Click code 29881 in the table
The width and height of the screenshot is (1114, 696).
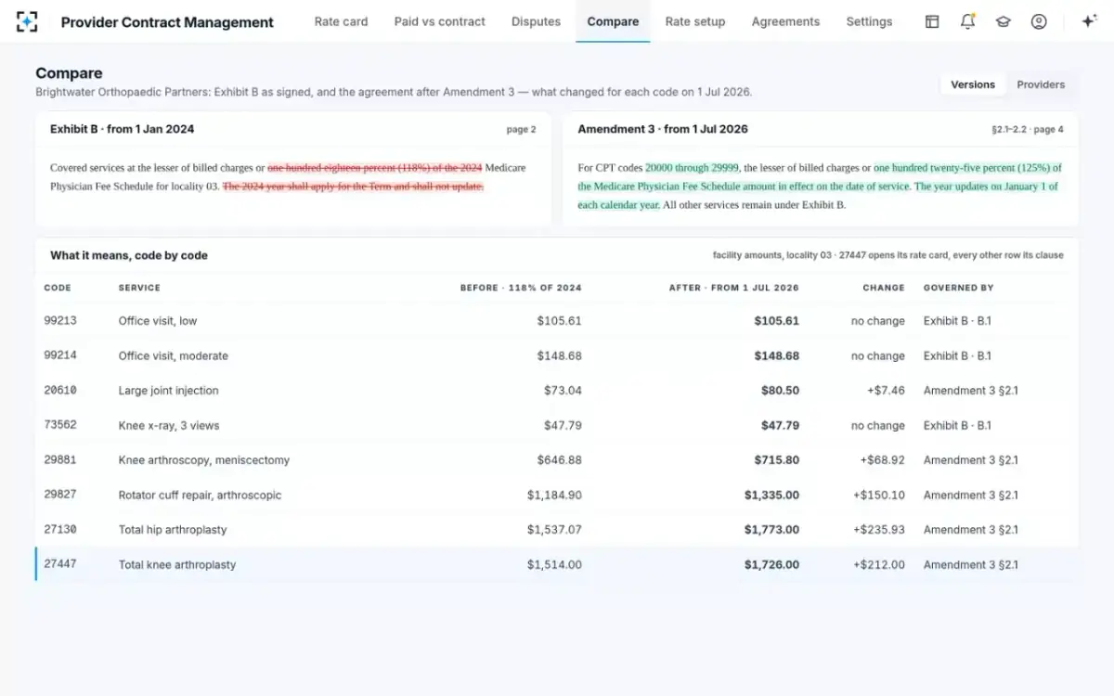pyautogui.click(x=60, y=460)
